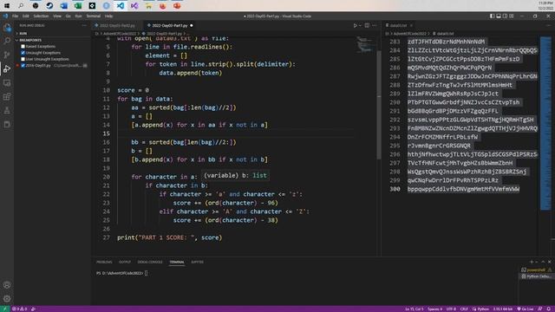Open the Explorer view in the activity bar
The width and height of the screenshot is (555, 312).
point(7,27)
